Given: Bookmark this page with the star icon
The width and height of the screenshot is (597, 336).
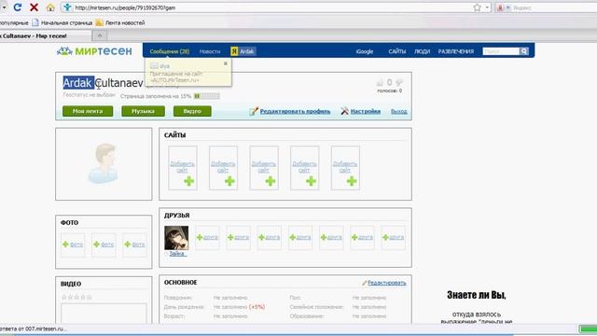Looking at the screenshot, I should coord(477,7).
